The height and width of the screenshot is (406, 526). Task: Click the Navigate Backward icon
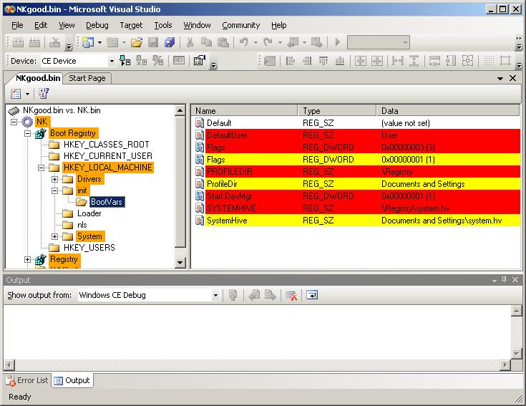click(293, 42)
